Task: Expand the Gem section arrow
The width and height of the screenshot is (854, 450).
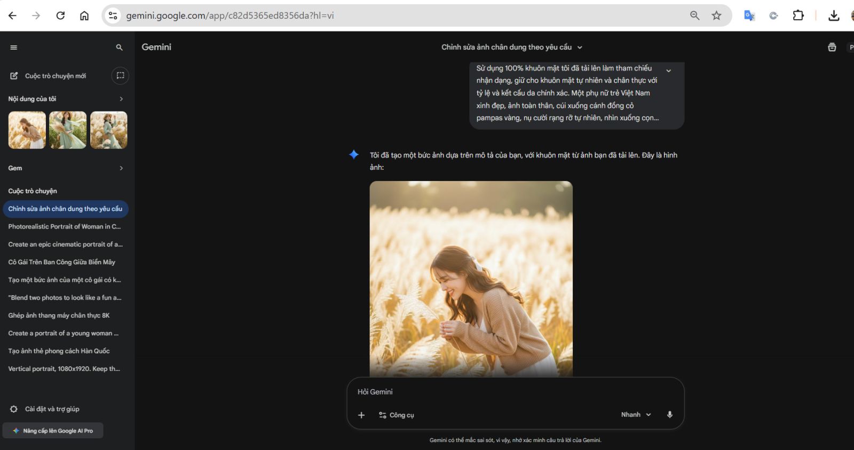Action: [121, 168]
